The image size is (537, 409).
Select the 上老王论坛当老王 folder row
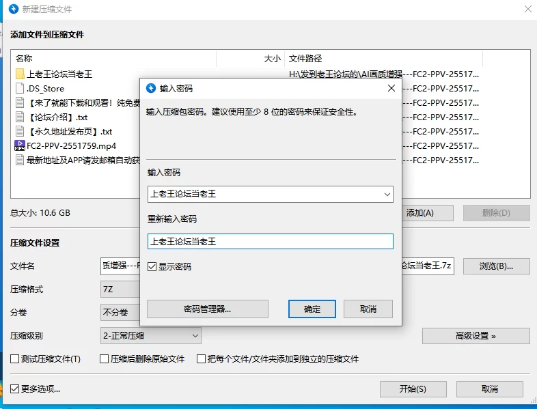coord(59,74)
